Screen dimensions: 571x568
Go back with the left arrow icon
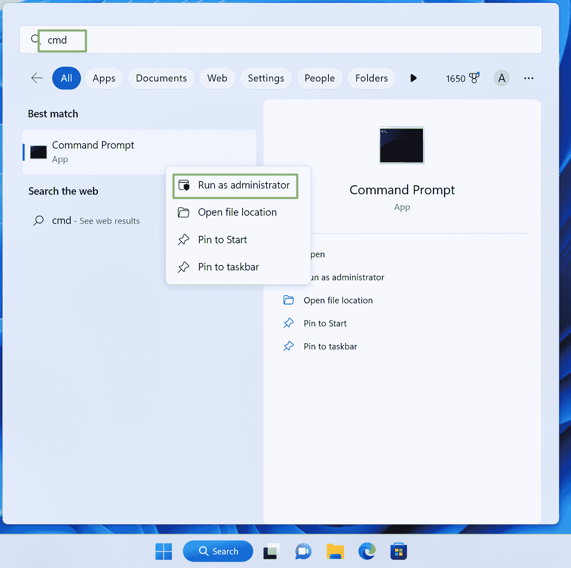tap(37, 78)
